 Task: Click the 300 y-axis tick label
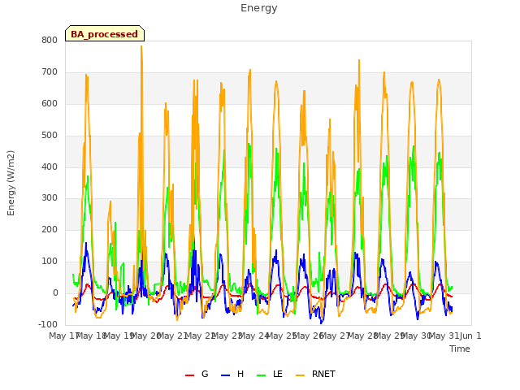50,198
